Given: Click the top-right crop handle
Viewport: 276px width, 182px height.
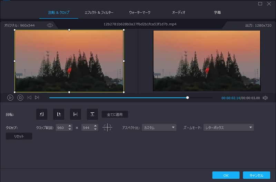Looking at the screenshot, I should (124, 30).
